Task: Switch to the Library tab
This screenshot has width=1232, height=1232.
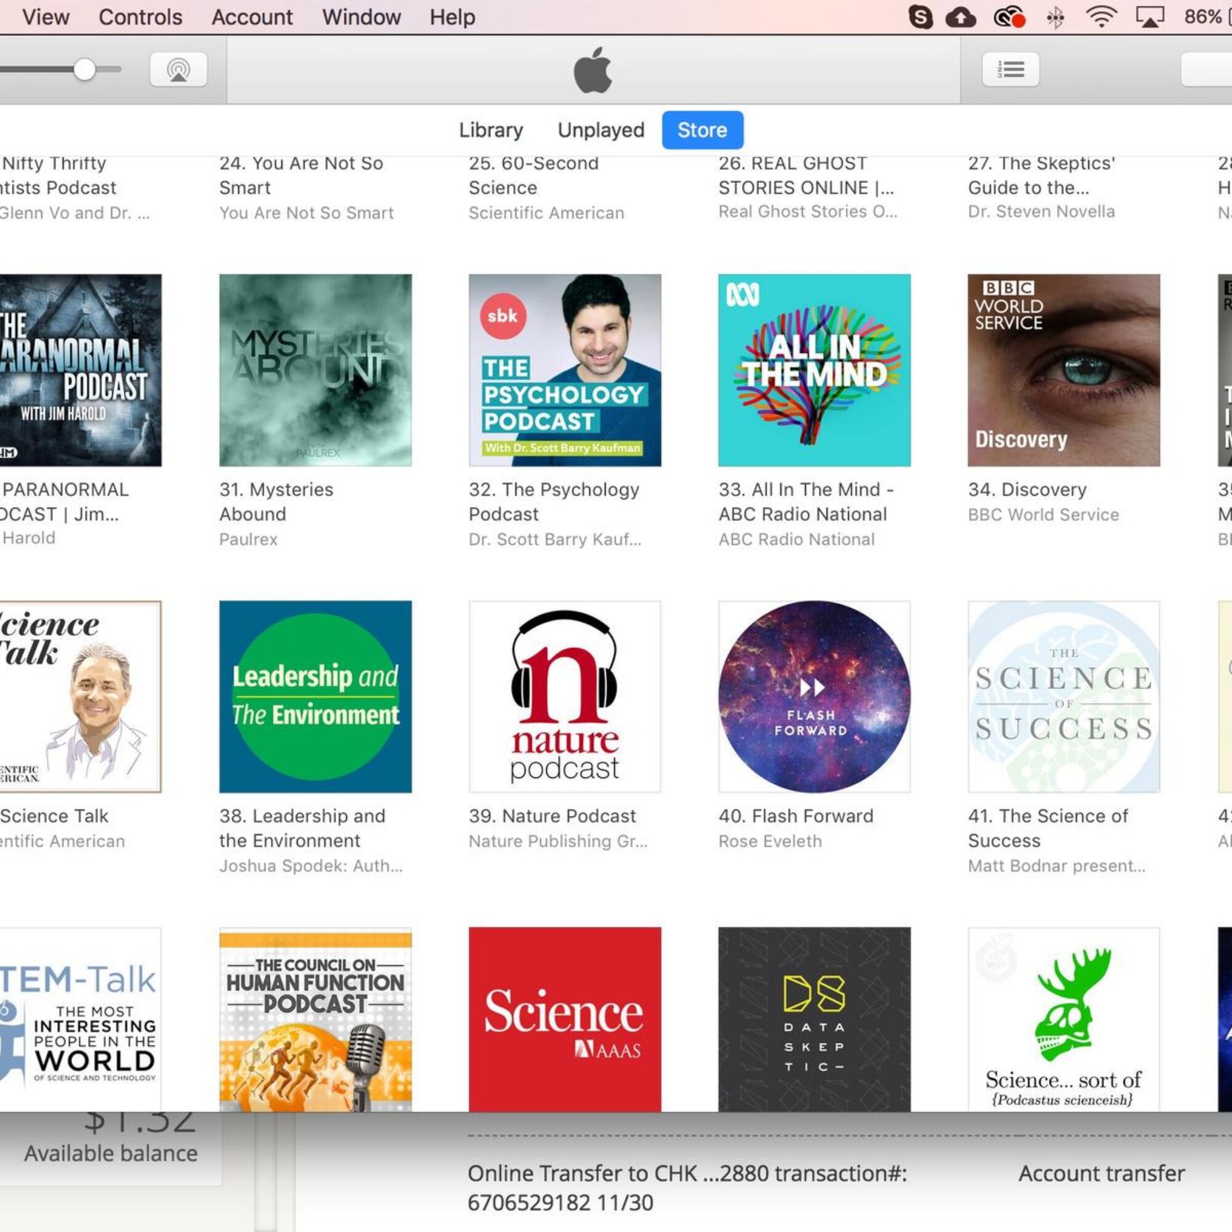Action: (491, 130)
